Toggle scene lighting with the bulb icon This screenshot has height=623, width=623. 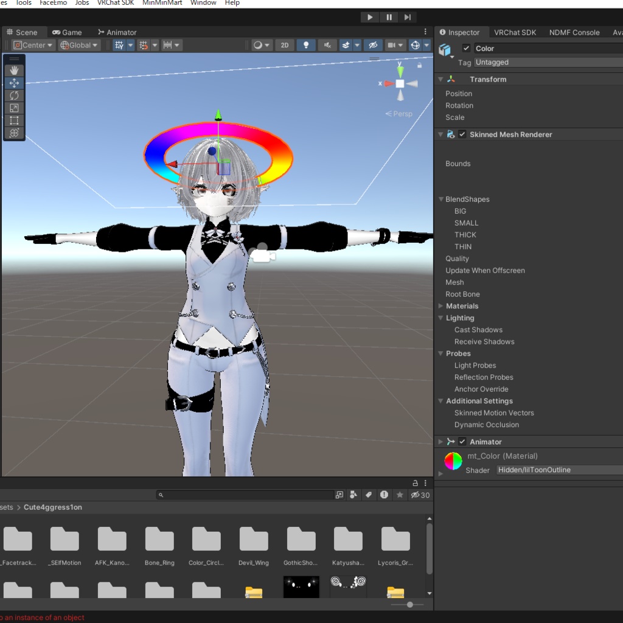pos(306,45)
